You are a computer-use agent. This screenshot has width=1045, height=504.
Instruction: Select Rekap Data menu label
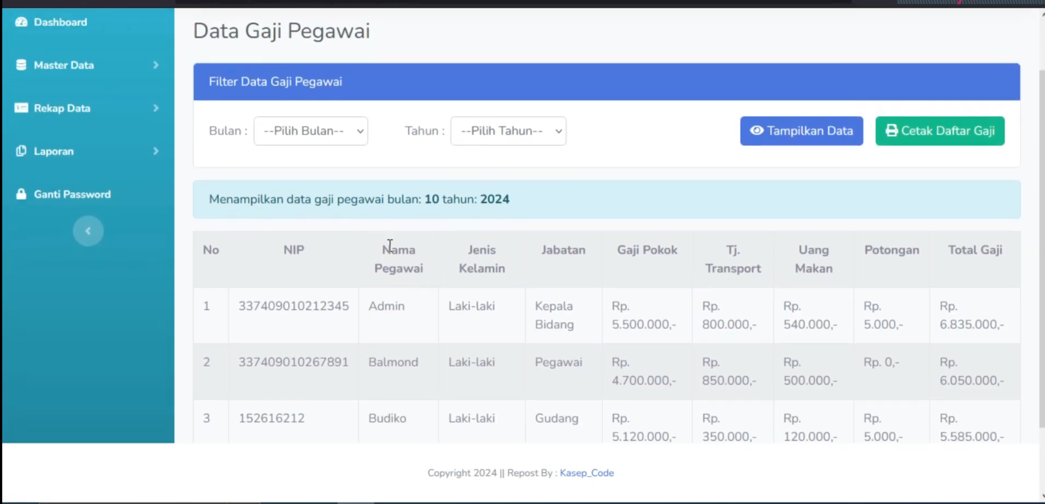pos(62,108)
